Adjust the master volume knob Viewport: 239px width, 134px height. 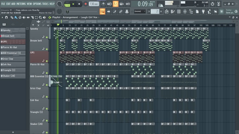pos(59,4)
